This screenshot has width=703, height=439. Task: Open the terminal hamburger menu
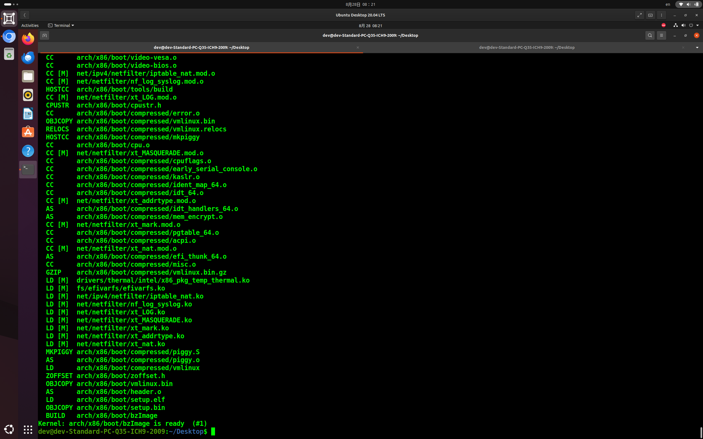click(x=662, y=35)
